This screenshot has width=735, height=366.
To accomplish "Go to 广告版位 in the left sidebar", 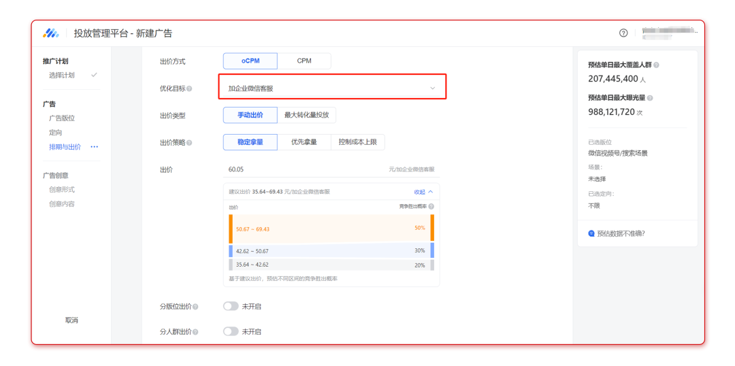I will pos(62,118).
